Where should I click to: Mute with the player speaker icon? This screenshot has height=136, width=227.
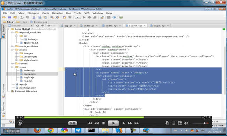coord(186,123)
